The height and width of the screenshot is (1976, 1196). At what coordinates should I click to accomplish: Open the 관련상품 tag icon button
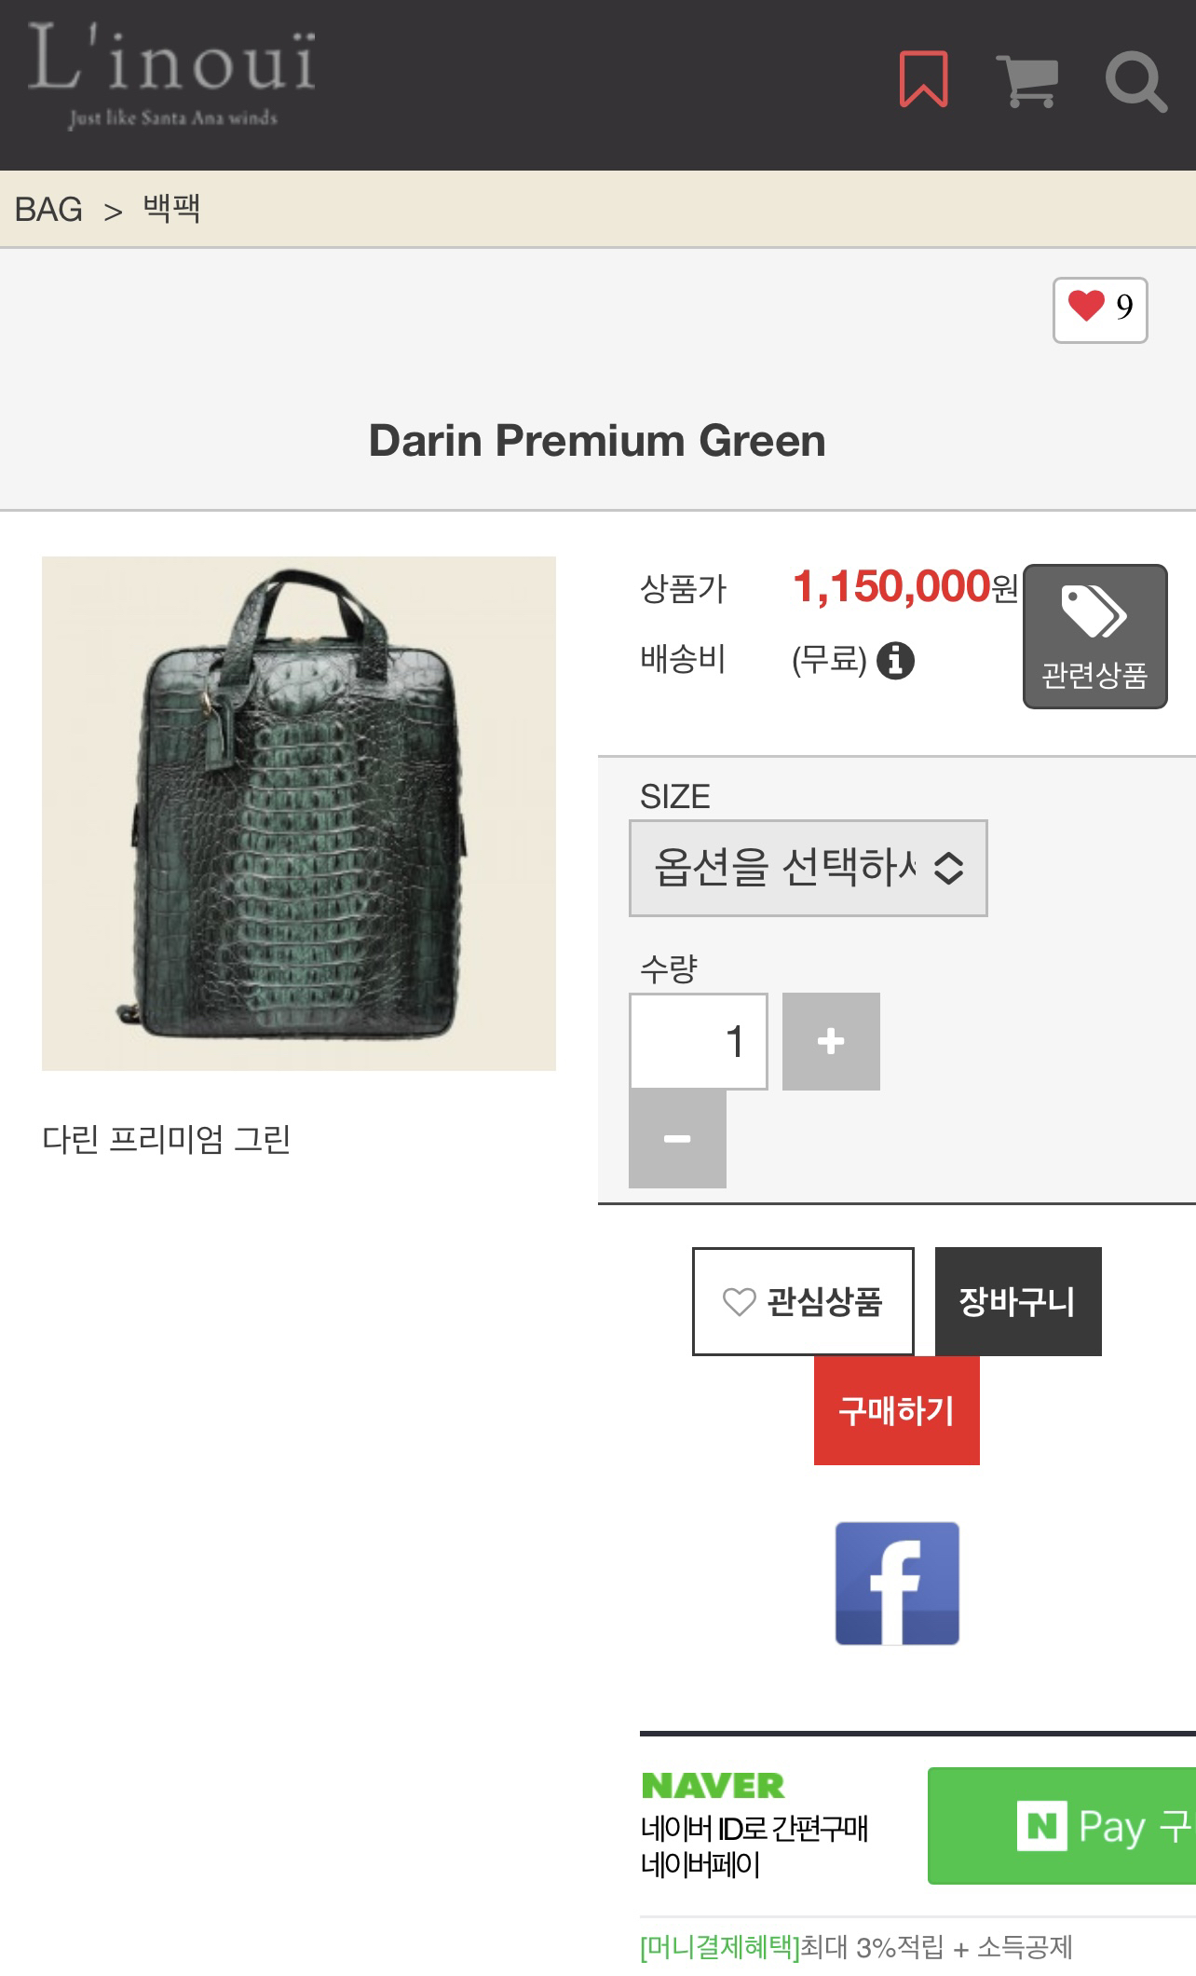1094,637
